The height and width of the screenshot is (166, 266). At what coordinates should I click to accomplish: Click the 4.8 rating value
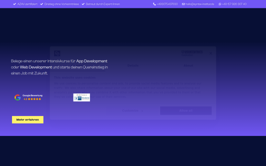click(25, 99)
